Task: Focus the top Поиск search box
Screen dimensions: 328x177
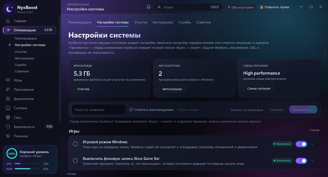Action: coord(189,7)
